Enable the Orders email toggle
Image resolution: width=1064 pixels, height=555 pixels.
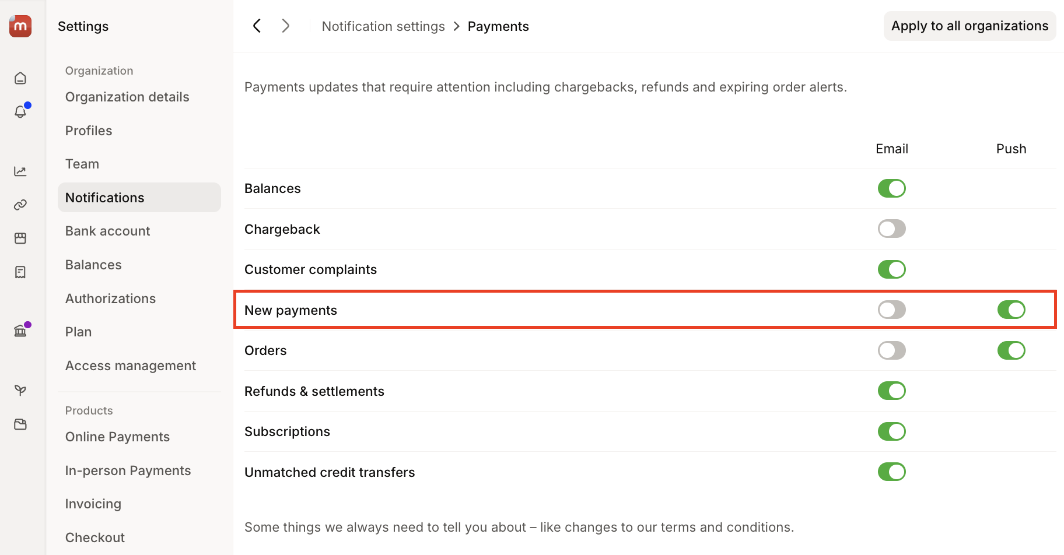891,350
